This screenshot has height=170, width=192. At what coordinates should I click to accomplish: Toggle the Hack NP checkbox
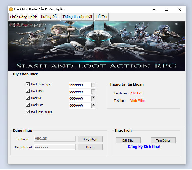pyautogui.click(x=28, y=98)
